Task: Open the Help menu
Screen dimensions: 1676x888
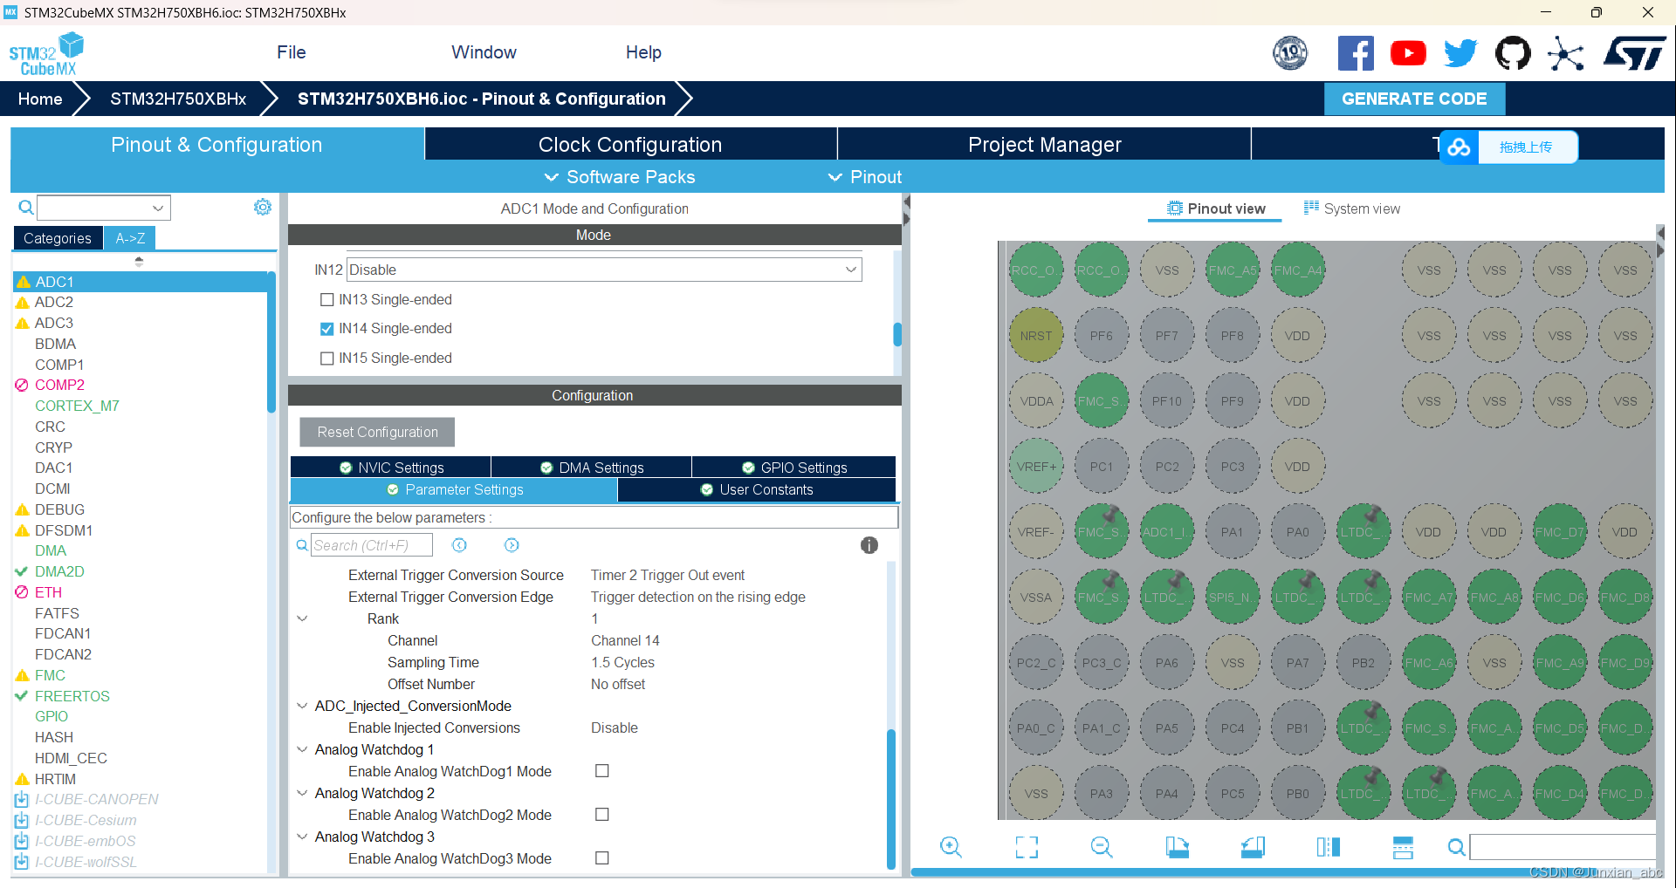Action: point(643,52)
